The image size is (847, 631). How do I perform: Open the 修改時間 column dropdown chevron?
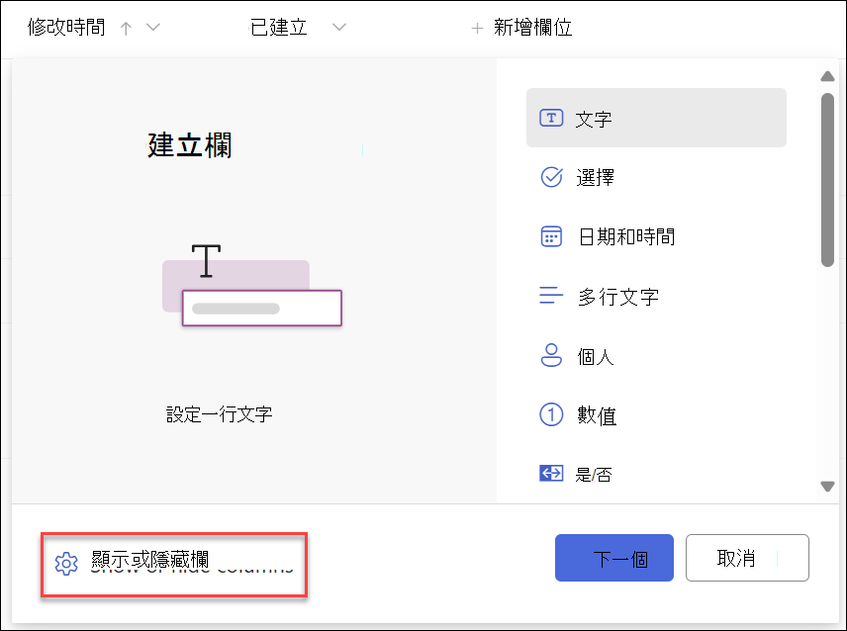pos(153,27)
